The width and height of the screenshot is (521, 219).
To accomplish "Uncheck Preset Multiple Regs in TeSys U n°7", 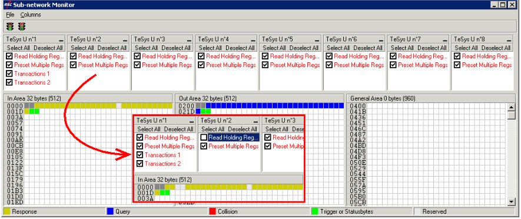I will coord(393,65).
